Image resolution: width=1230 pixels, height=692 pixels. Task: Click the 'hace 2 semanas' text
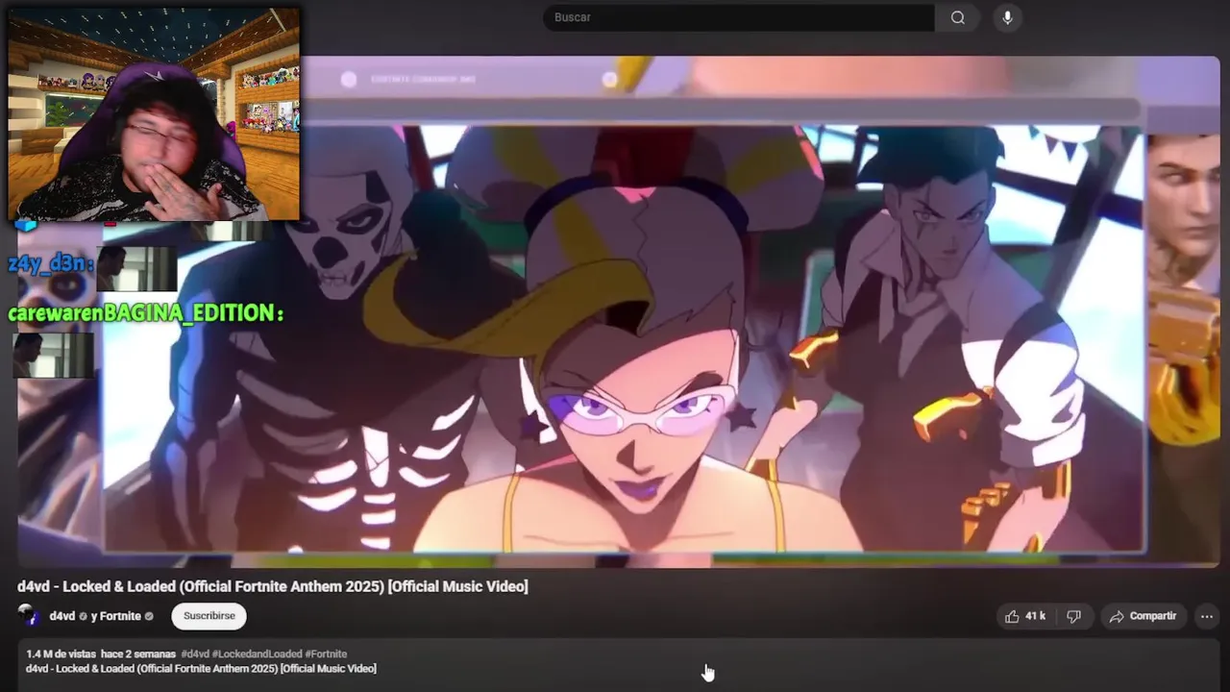(x=137, y=654)
